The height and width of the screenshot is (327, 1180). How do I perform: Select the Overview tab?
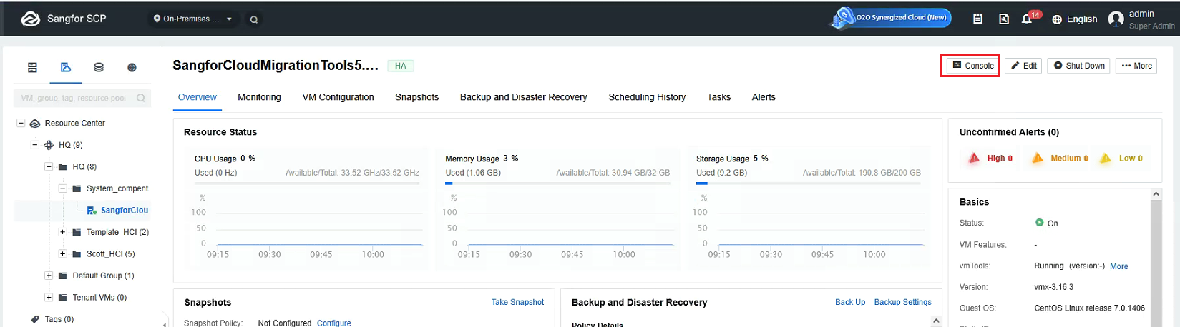pyautogui.click(x=198, y=97)
